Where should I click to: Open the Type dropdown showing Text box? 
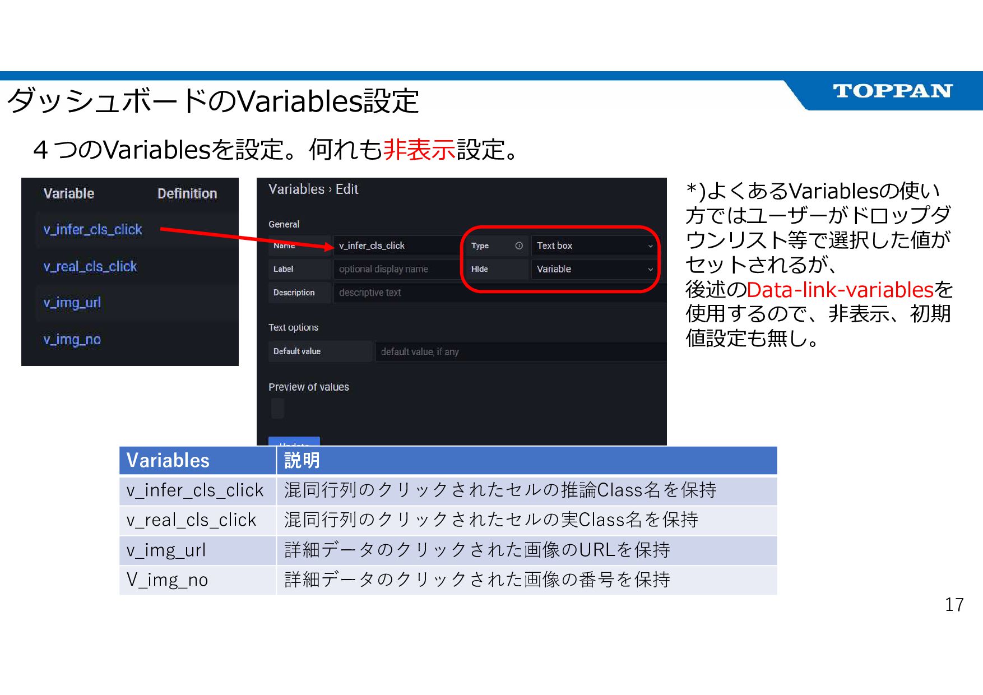click(x=588, y=245)
